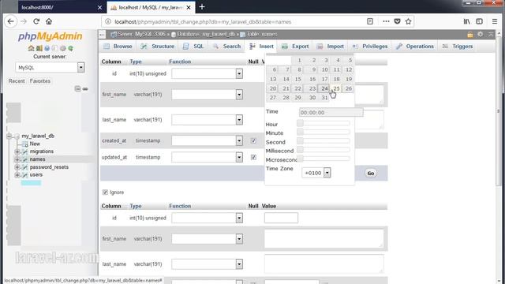The height and width of the screenshot is (284, 505).
Task: Uncheck the Ignore checkbox
Action: pos(105,192)
